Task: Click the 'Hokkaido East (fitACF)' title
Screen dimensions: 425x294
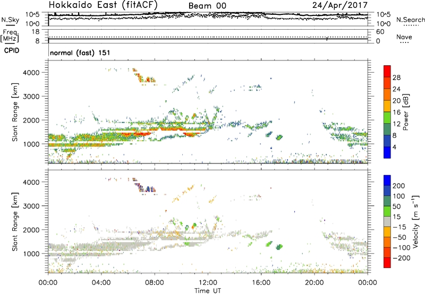Action: (103, 5)
